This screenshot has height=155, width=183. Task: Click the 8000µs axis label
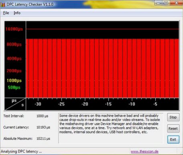[14, 44]
